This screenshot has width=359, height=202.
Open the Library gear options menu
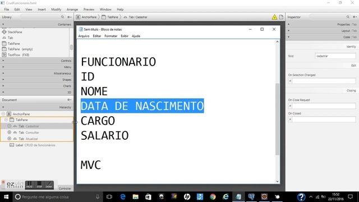click(x=69, y=17)
